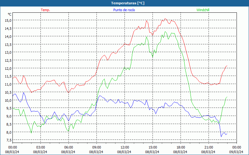Image resolution: width=249 pixels, height=155 pixels.
Task: Click the 'Temperaturas [°C]' chart title
Action: click(128, 3)
